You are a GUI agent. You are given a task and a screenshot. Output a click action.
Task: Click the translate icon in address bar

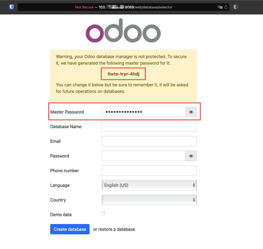pyautogui.click(x=220, y=7)
